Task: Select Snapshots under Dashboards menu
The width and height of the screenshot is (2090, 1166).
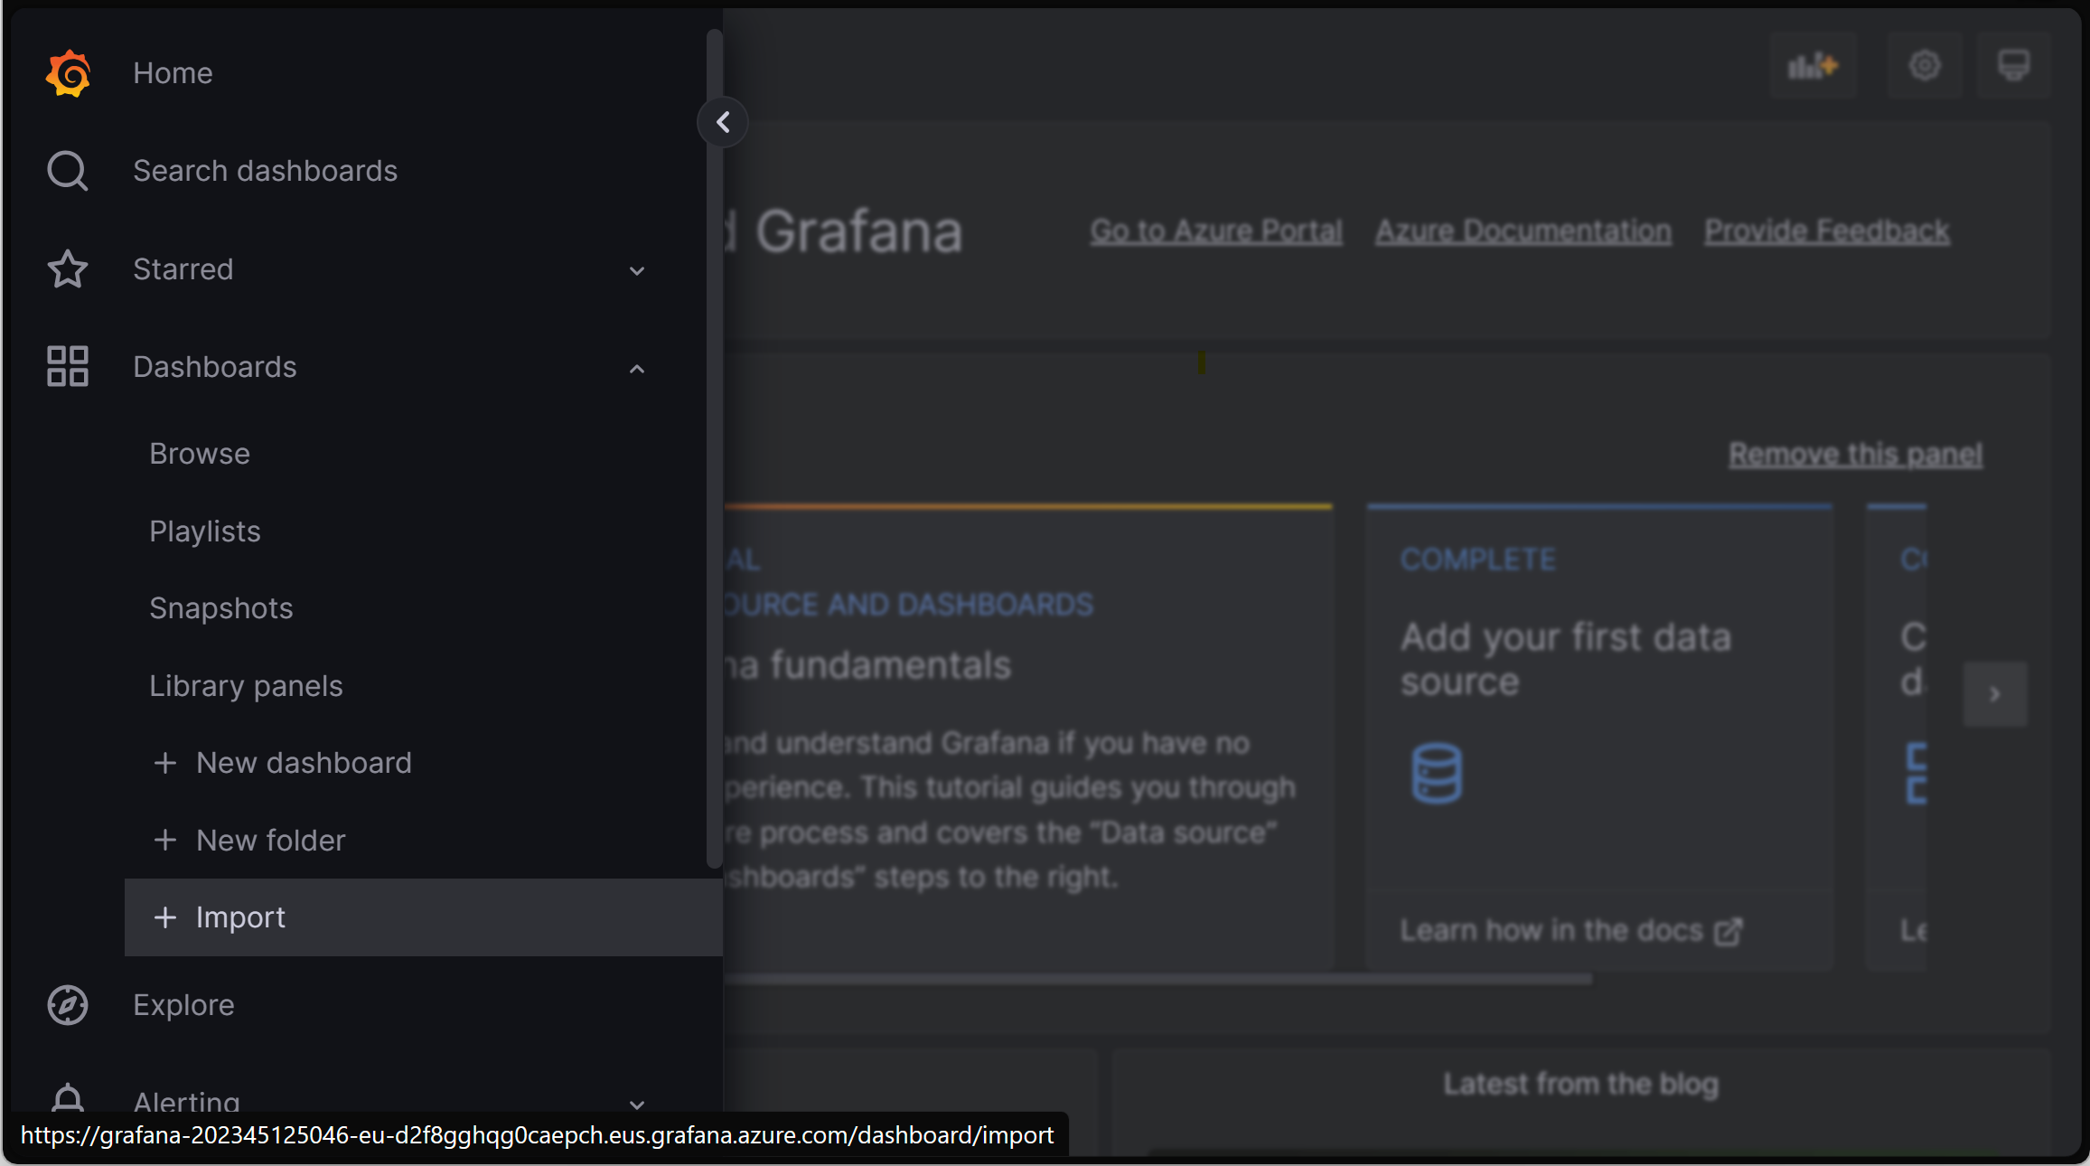Action: tap(221, 607)
